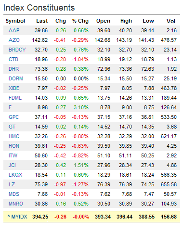Open the AZO stock symbol link
Screen dimensions: 183x232
(14, 40)
